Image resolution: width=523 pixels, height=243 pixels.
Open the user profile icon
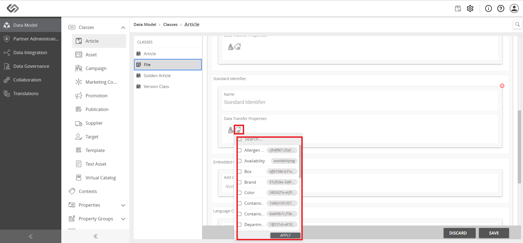pos(514,8)
